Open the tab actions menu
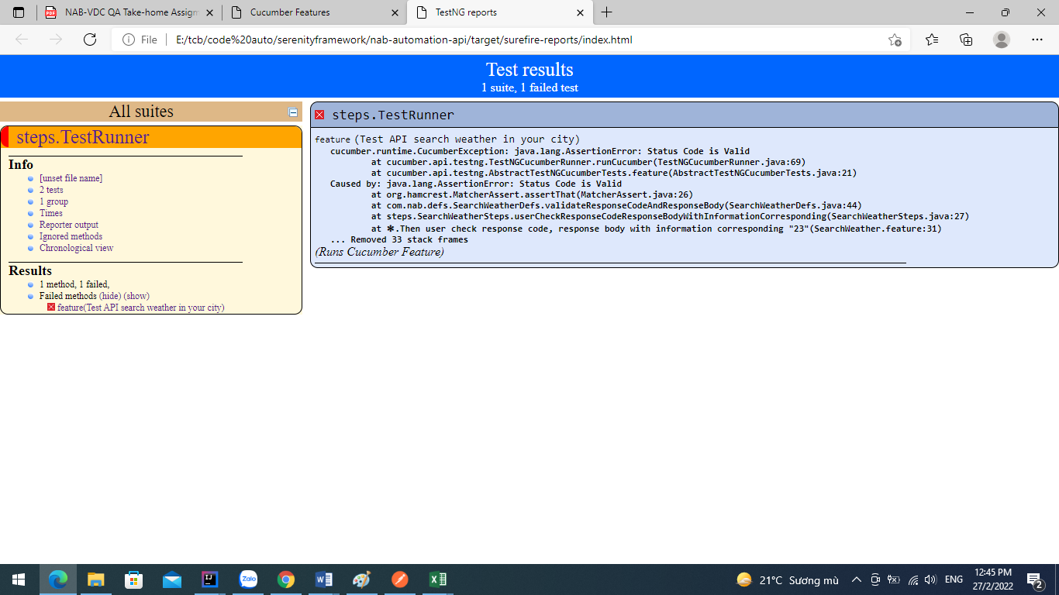Image resolution: width=1059 pixels, height=595 pixels. tap(19, 12)
